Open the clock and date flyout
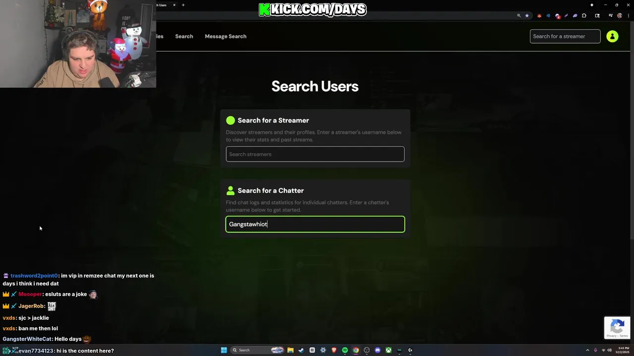The image size is (634, 356). [x=623, y=350]
